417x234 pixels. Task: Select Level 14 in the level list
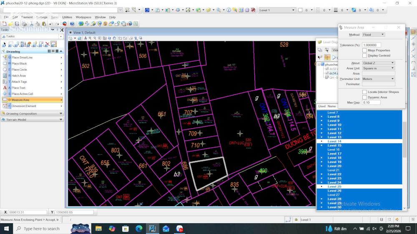[x=334, y=142]
